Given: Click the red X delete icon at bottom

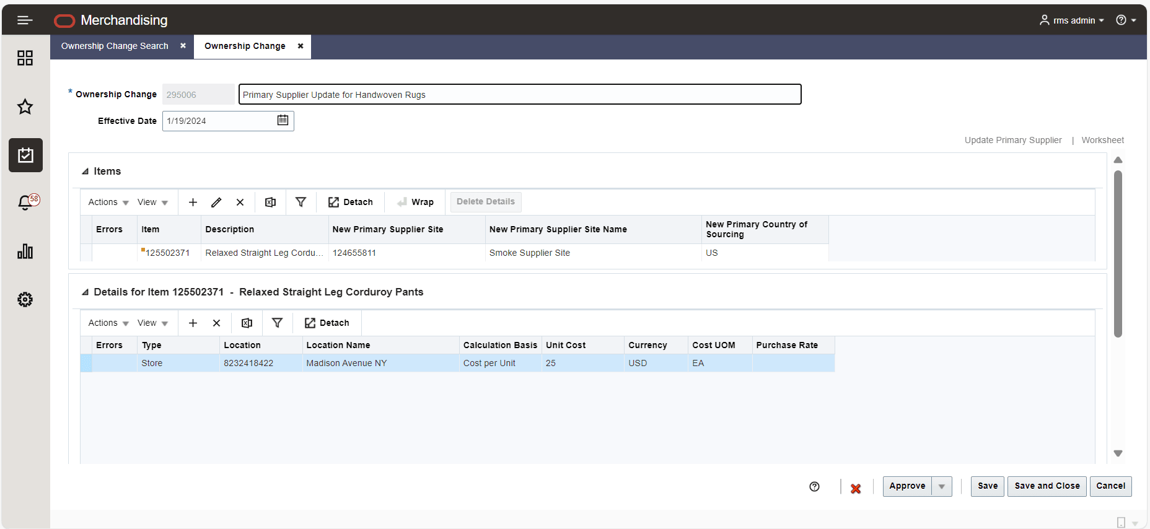Looking at the screenshot, I should [x=856, y=489].
